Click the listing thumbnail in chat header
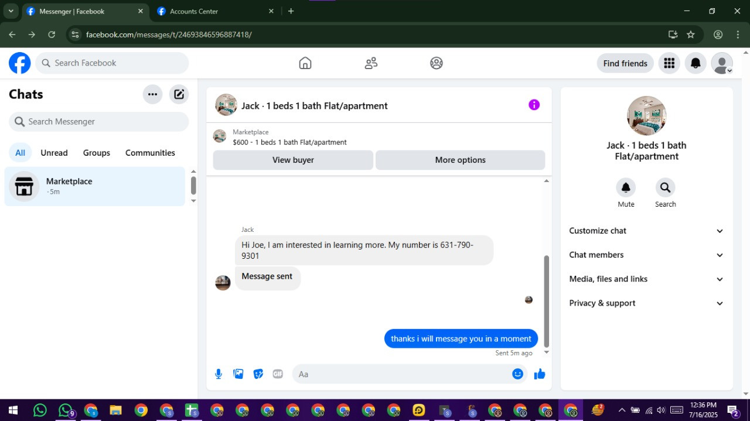750x421 pixels. (x=226, y=105)
